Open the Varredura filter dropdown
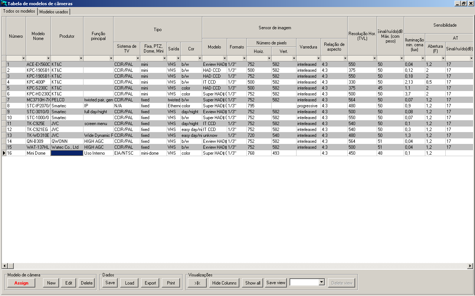Image resolution: width=475 pixels, height=296 pixels. point(318,58)
